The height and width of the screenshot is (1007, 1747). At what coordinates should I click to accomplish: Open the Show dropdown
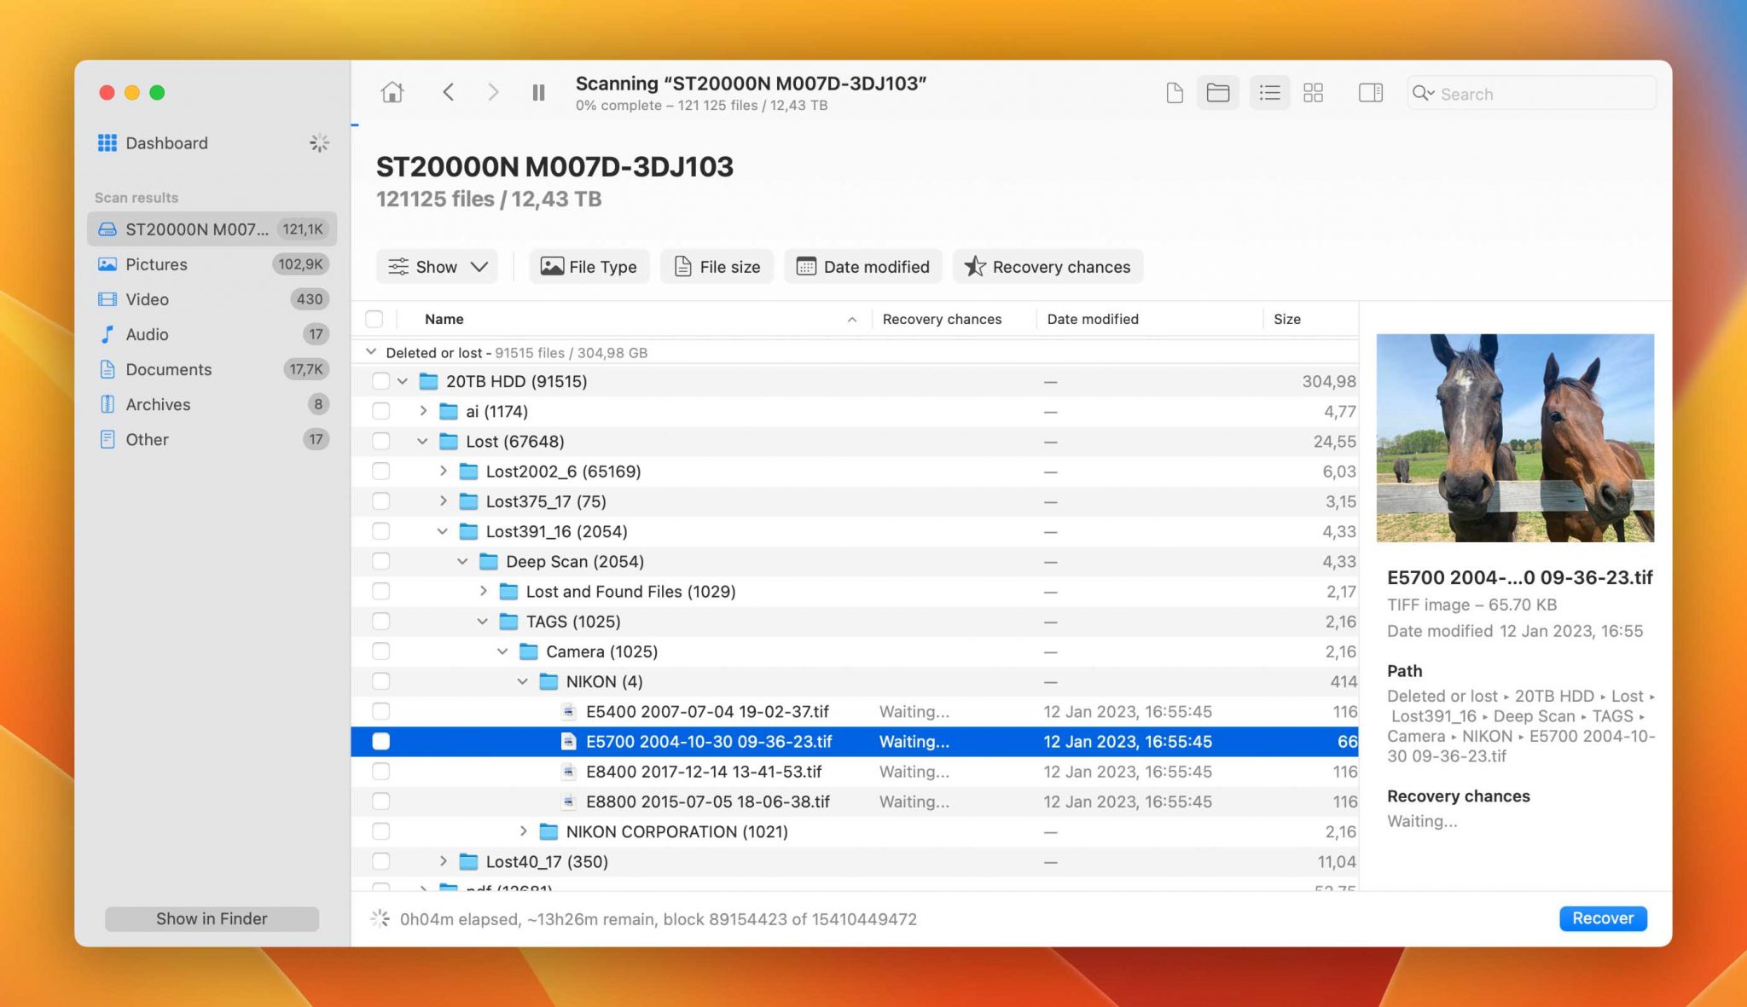pyautogui.click(x=437, y=266)
